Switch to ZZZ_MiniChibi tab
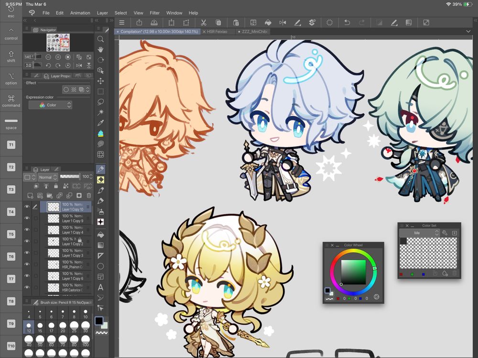The width and height of the screenshot is (478, 358). (x=254, y=32)
